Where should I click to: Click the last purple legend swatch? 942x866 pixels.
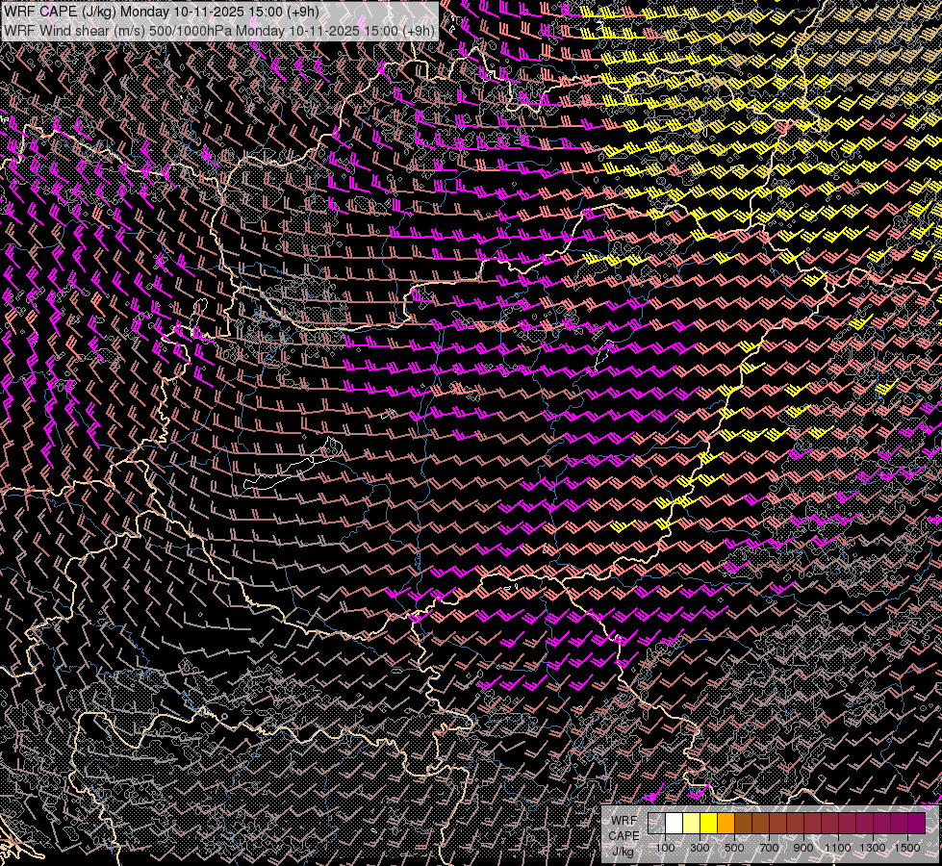coord(916,824)
